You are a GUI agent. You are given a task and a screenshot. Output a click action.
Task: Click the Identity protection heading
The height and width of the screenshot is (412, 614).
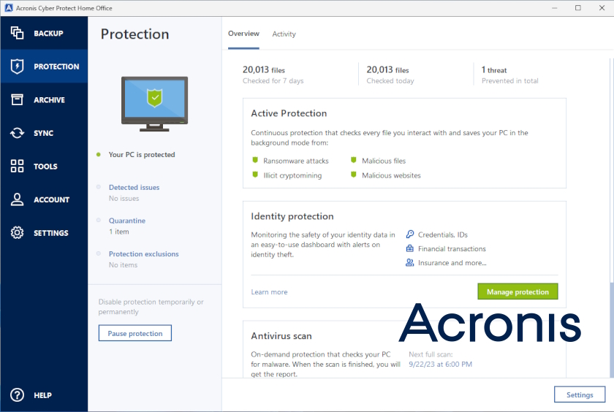coord(292,216)
